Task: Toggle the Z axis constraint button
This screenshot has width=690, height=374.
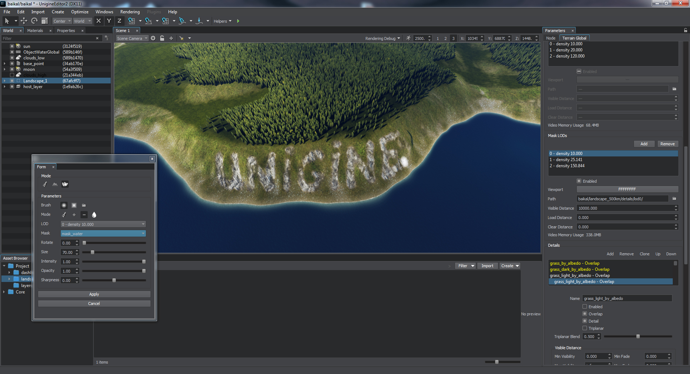Action: pyautogui.click(x=119, y=21)
